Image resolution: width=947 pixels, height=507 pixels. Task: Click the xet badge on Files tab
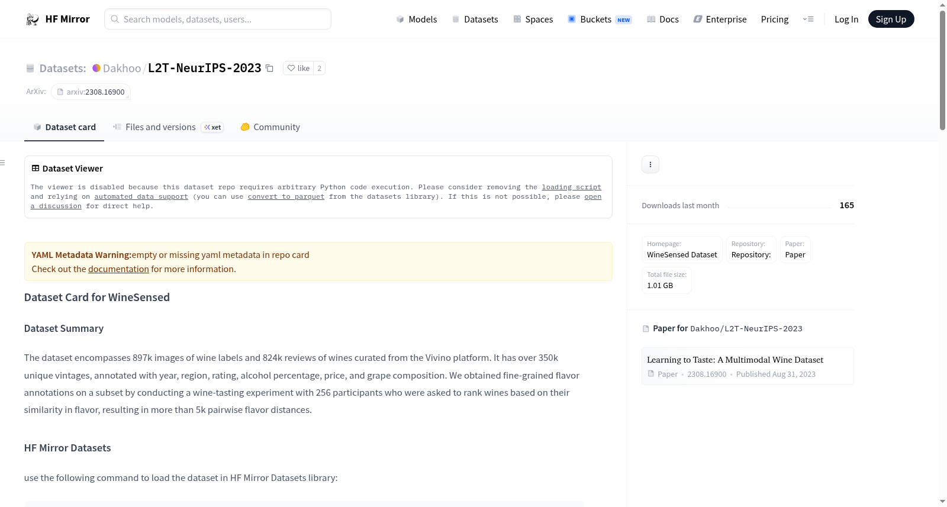tap(212, 127)
